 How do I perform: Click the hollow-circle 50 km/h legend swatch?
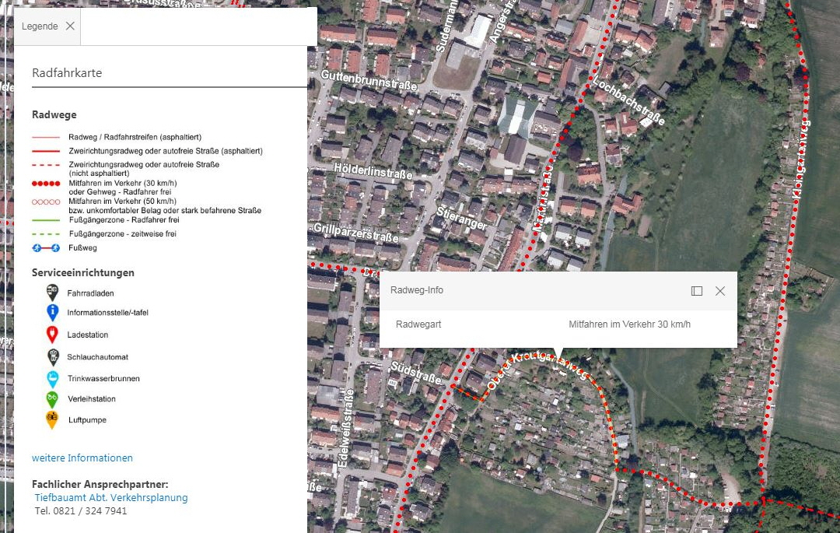pyautogui.click(x=46, y=201)
